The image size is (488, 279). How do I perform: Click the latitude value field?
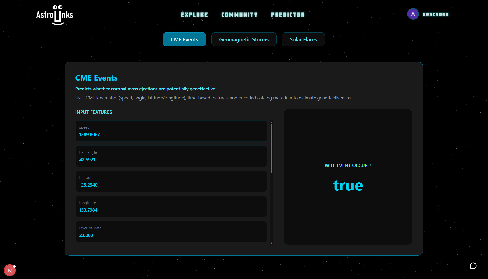(171, 181)
